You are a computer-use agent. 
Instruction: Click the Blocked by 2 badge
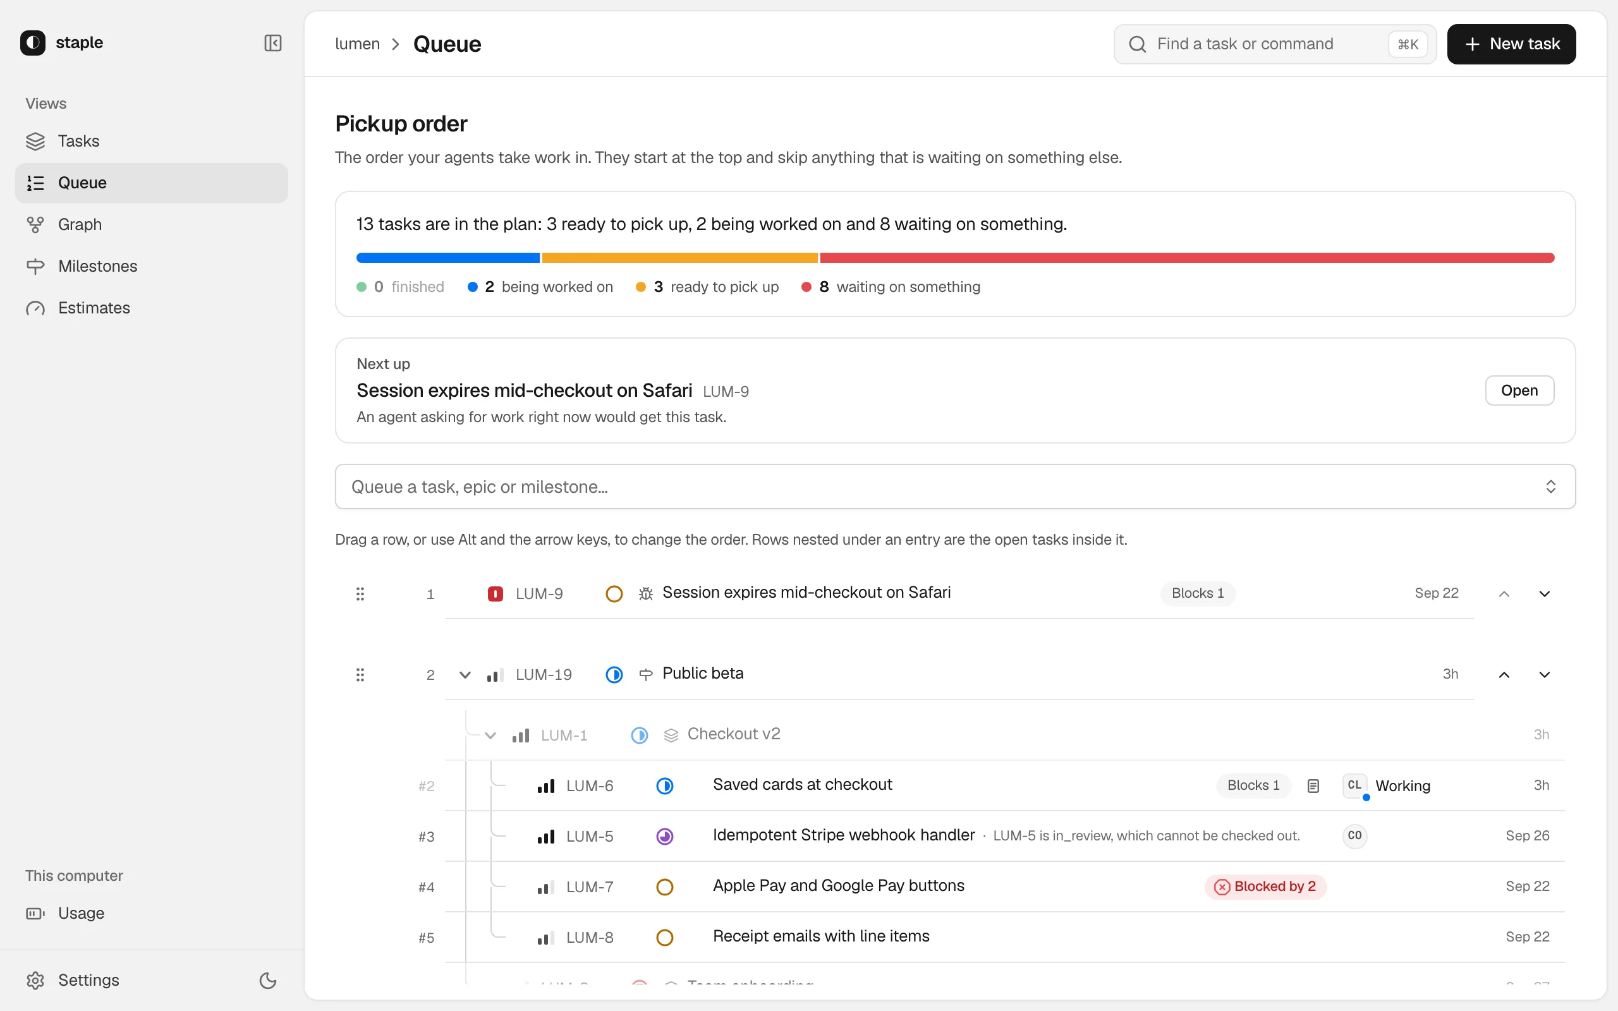point(1266,887)
